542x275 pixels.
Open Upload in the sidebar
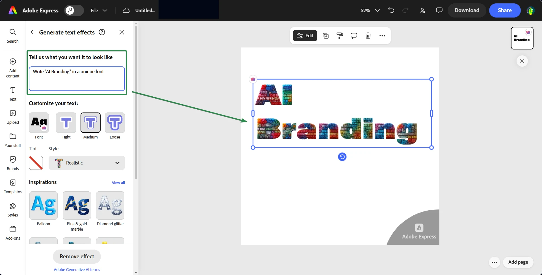coord(13,117)
